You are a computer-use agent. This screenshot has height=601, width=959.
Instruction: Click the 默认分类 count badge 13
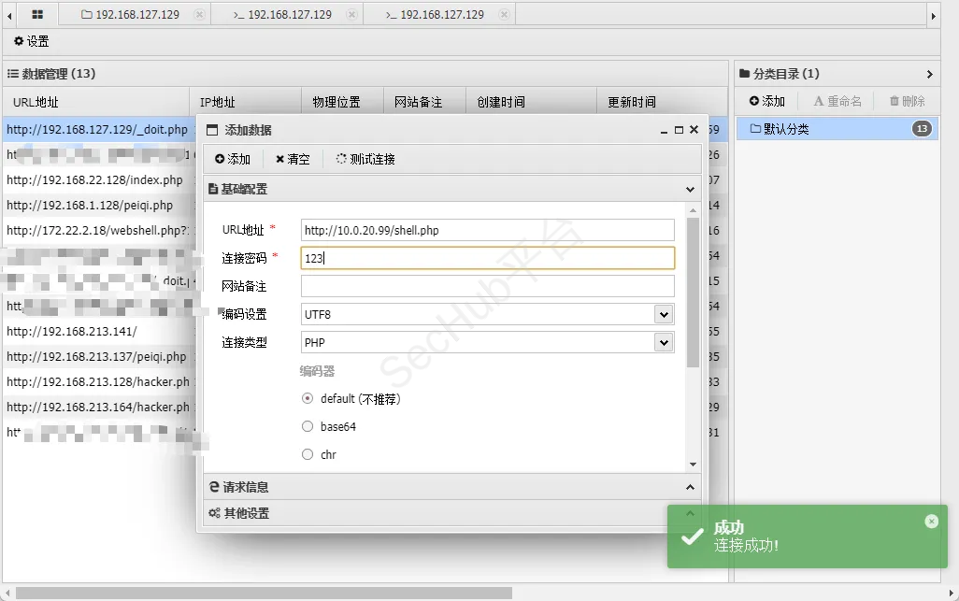(923, 129)
